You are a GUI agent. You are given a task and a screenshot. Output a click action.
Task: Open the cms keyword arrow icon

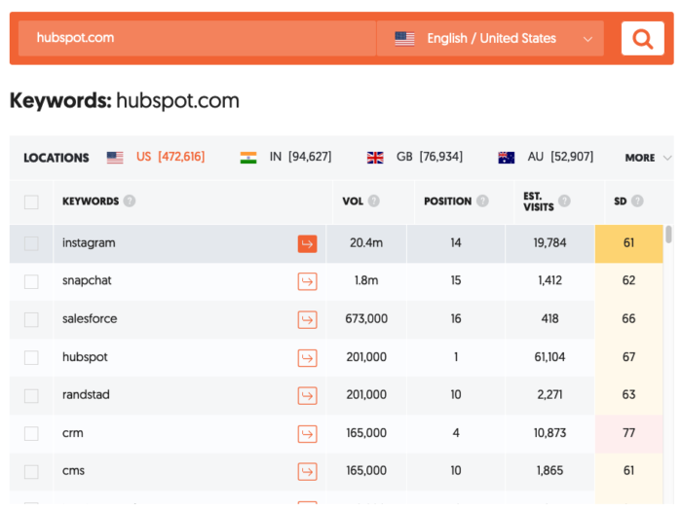(x=307, y=472)
